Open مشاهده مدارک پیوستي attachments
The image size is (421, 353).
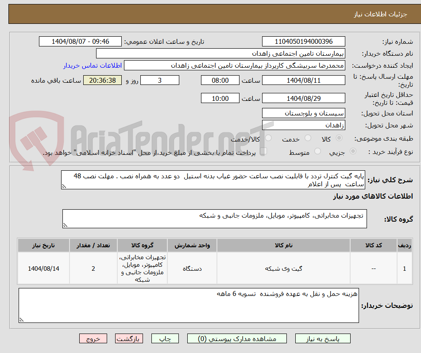(x=238, y=338)
